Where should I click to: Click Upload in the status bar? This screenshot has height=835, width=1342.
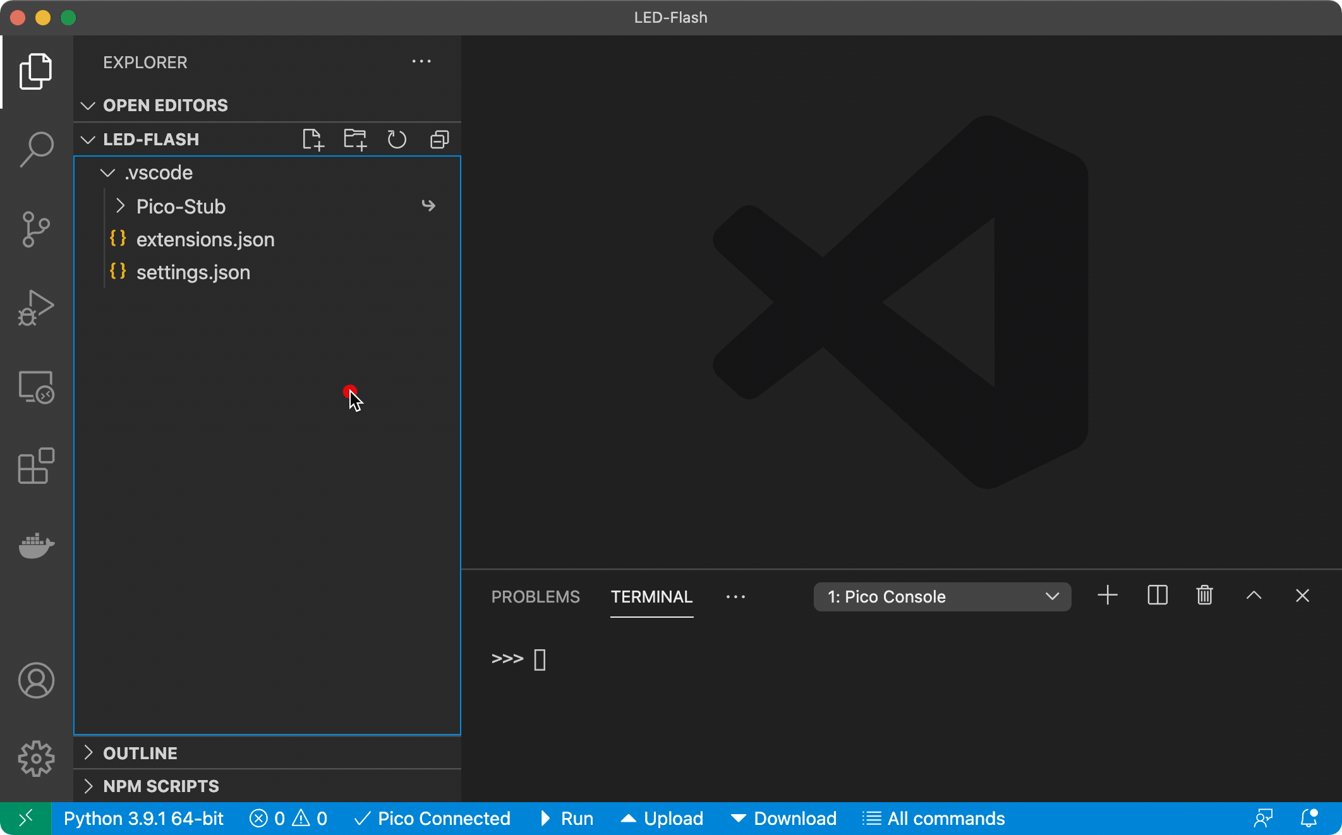[662, 819]
